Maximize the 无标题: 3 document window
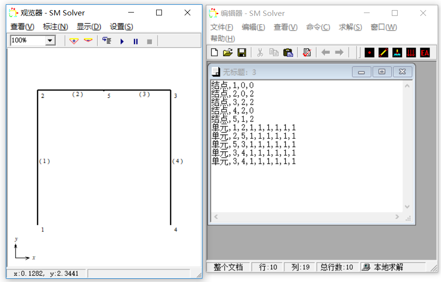The image size is (441, 282). (x=382, y=72)
